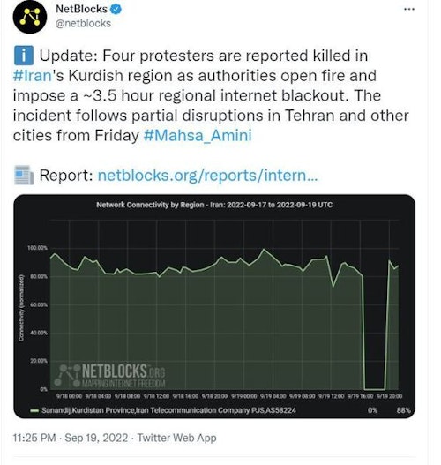Click the newspaper emoji beside Report
The width and height of the screenshot is (441, 465).
[x=24, y=176]
